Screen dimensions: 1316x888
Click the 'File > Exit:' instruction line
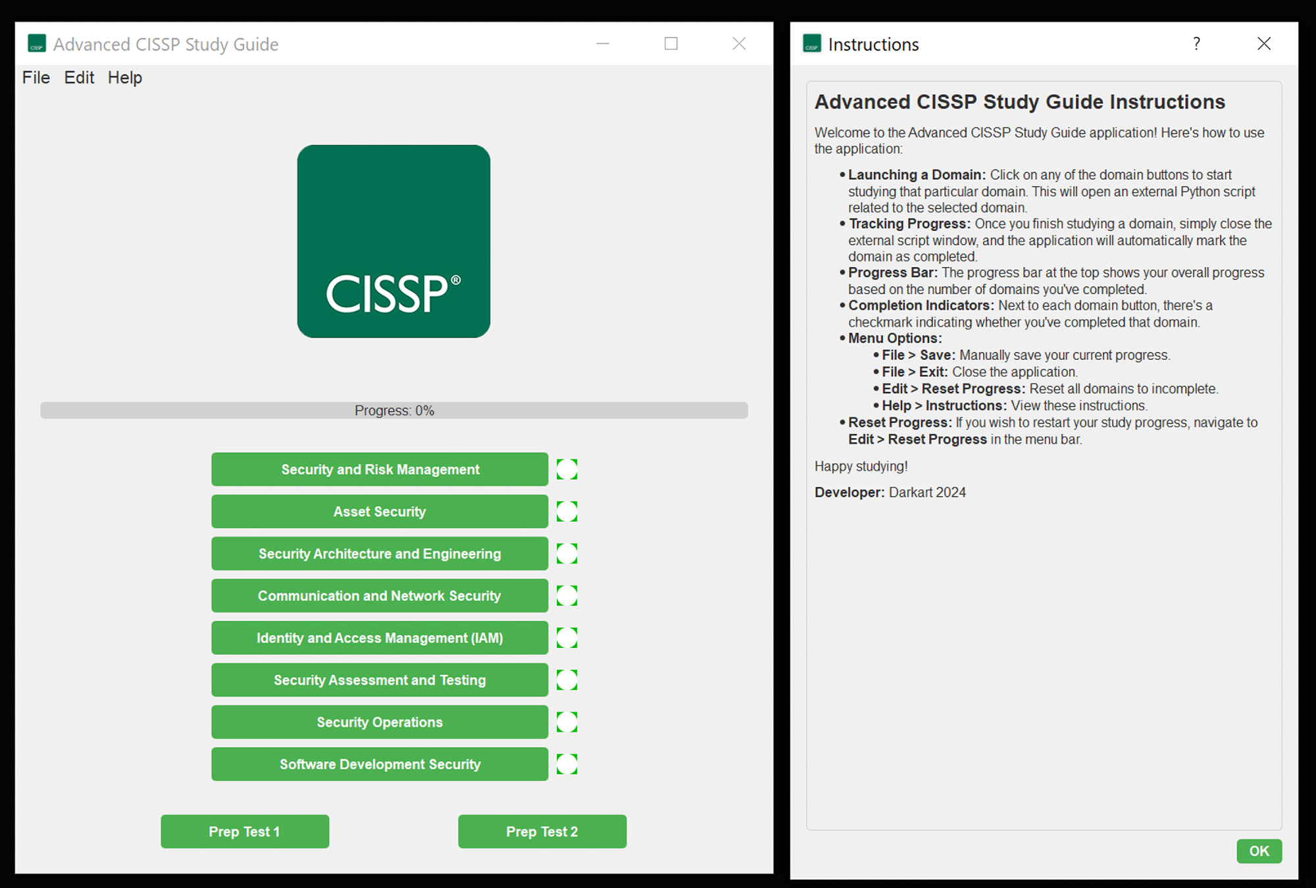pos(980,372)
